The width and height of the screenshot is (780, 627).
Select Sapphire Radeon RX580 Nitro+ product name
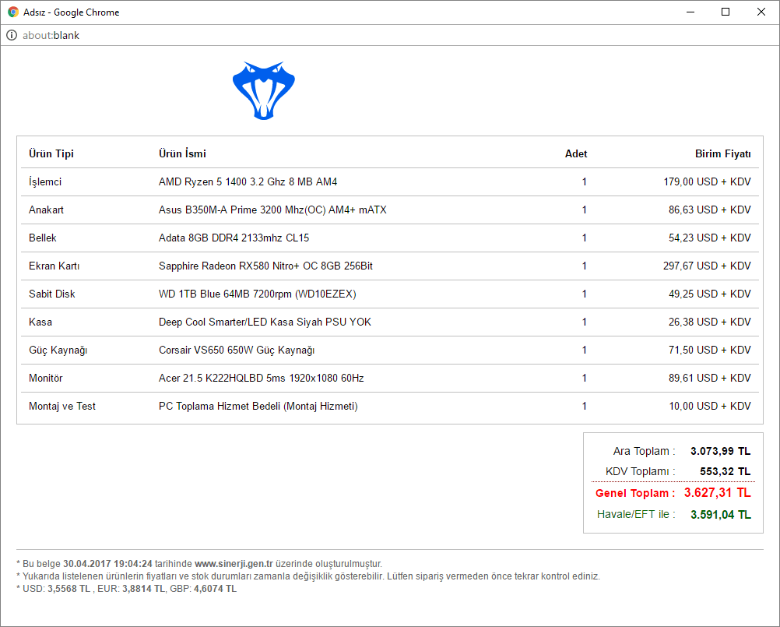coord(265,266)
